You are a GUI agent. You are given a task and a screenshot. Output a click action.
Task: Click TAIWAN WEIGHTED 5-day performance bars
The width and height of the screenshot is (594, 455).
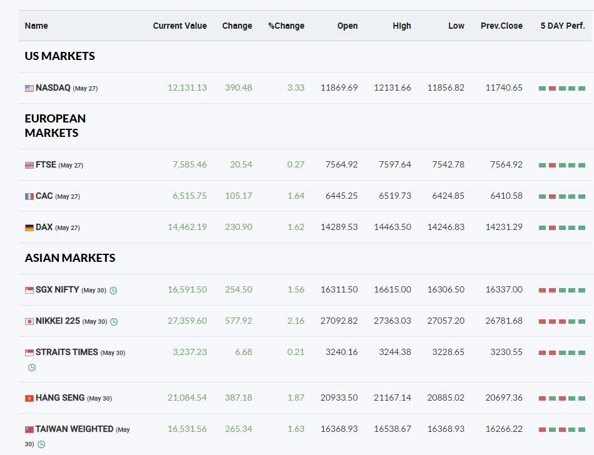pos(562,429)
